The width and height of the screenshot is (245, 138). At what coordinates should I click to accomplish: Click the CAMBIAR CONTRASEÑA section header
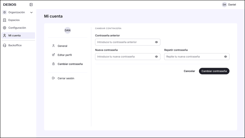(x=108, y=28)
